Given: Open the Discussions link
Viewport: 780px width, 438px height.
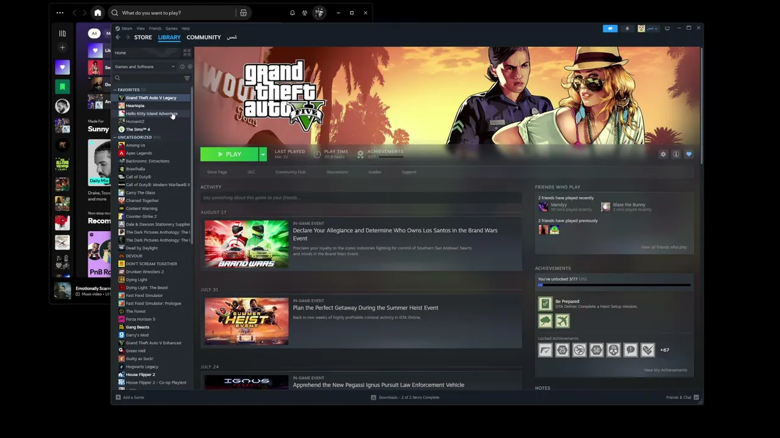Looking at the screenshot, I should [x=337, y=172].
